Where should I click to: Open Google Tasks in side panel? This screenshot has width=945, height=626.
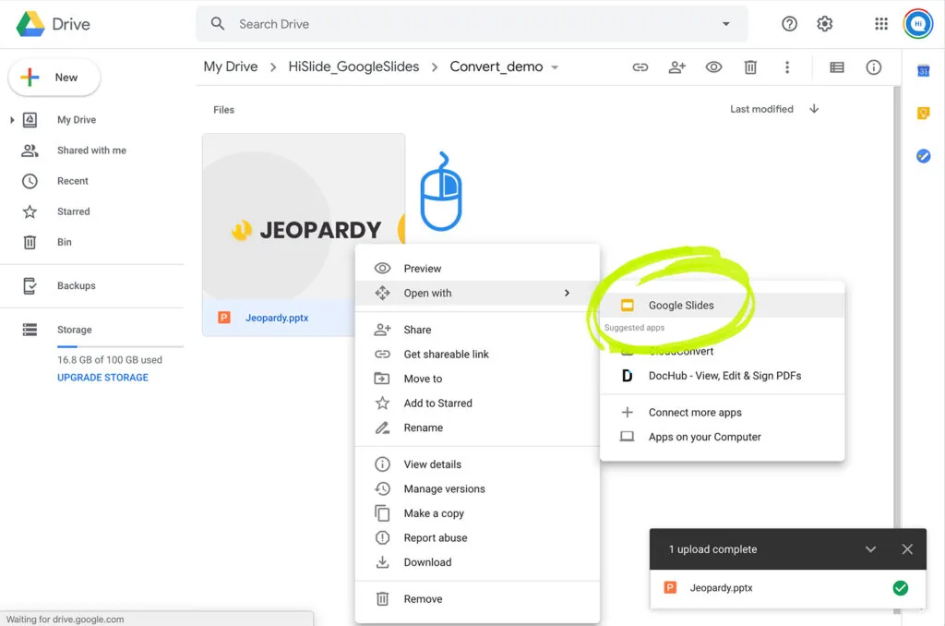pyautogui.click(x=923, y=156)
